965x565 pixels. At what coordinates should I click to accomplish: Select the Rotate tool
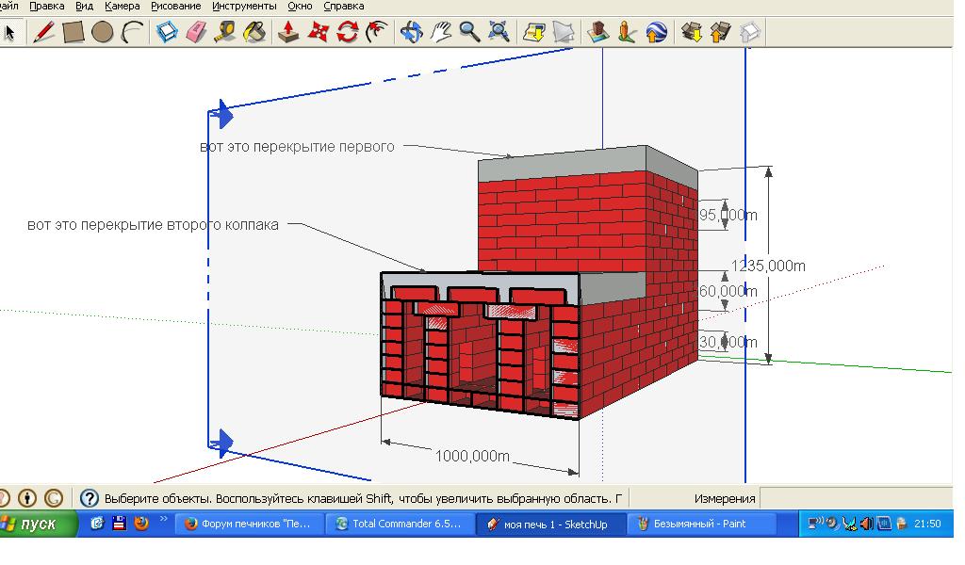348,32
